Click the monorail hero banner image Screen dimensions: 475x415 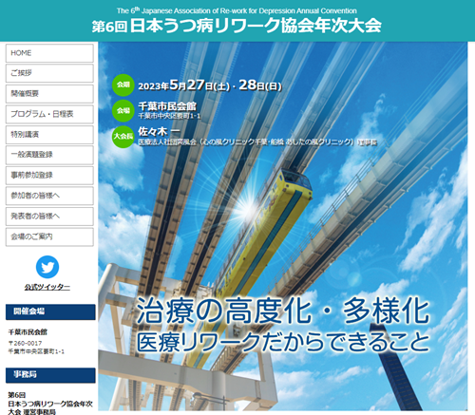coord(283,226)
